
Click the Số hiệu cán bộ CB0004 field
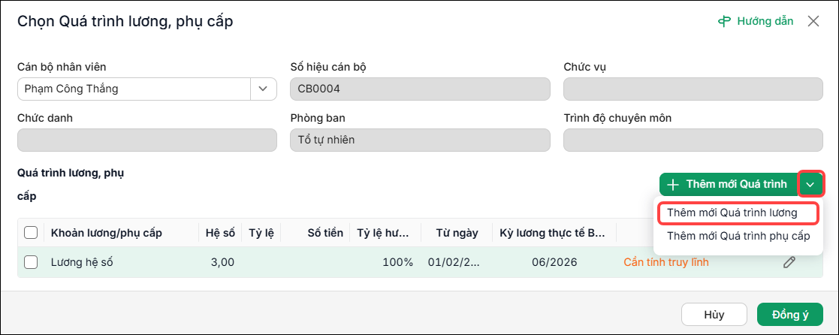tap(420, 89)
